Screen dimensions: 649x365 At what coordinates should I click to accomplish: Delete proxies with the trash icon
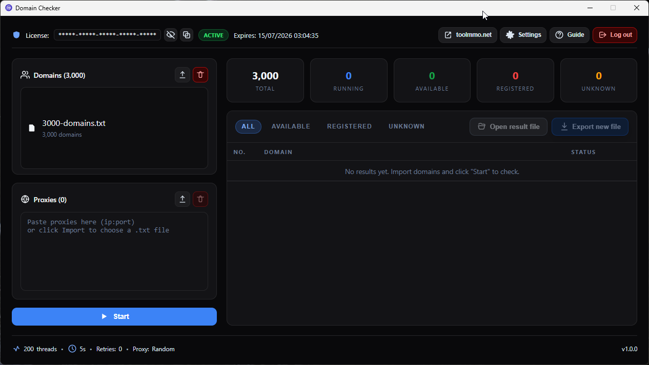200,199
